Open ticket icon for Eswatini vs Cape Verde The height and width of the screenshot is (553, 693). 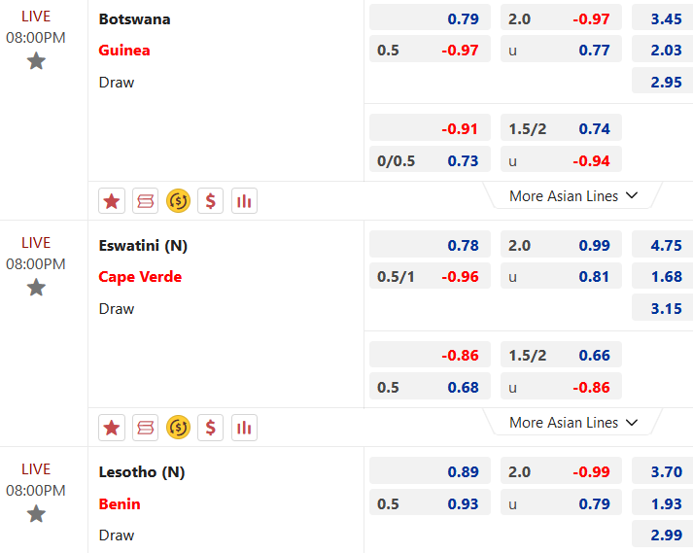[x=145, y=427]
